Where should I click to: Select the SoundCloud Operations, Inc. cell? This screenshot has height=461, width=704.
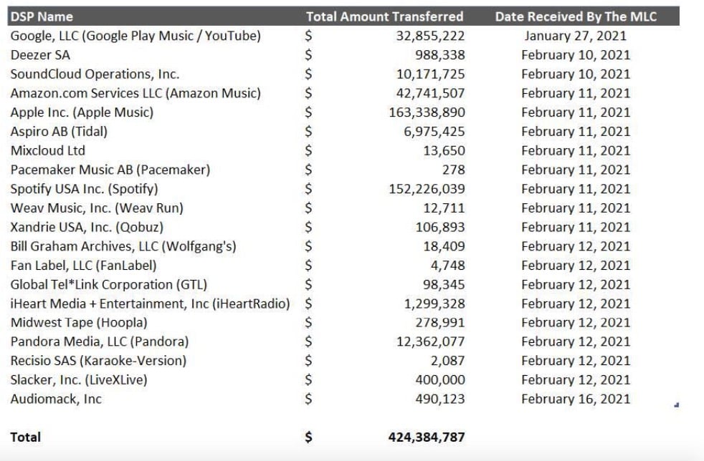click(95, 74)
